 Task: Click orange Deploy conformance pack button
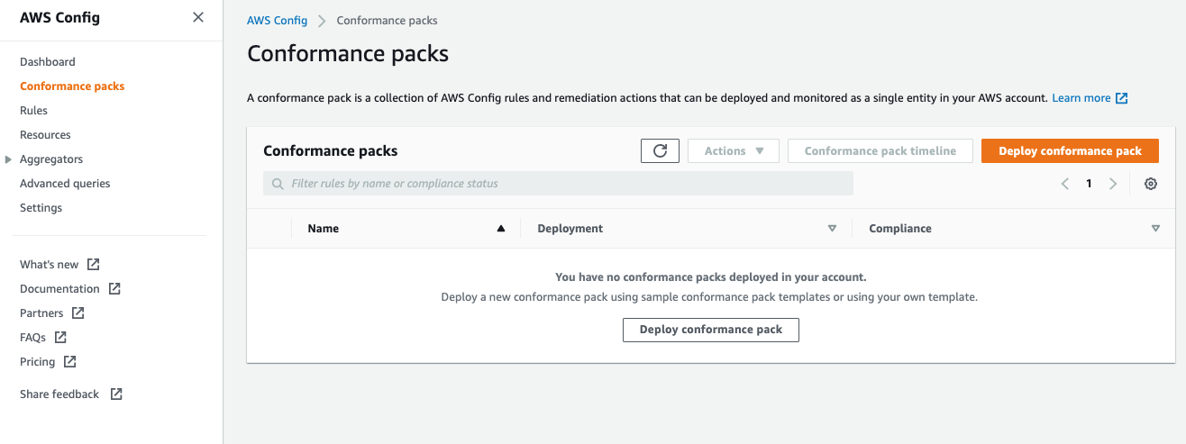coord(1070,151)
